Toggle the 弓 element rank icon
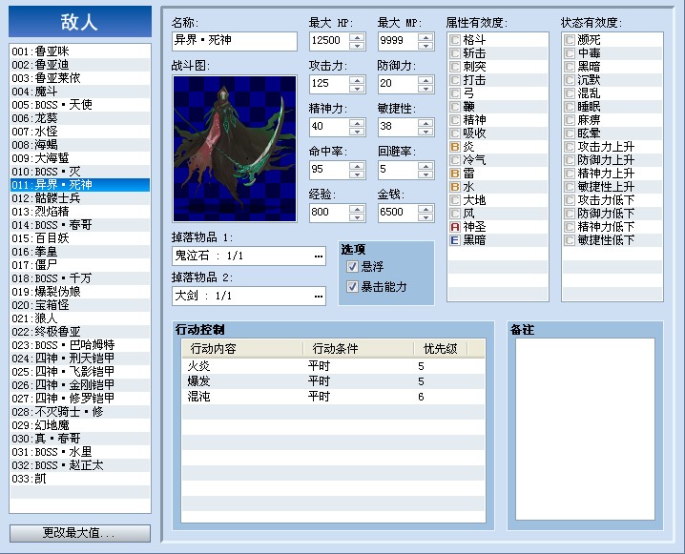This screenshot has width=685, height=554. [455, 93]
